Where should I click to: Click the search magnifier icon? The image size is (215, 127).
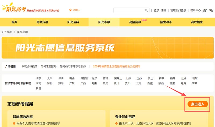(146, 10)
